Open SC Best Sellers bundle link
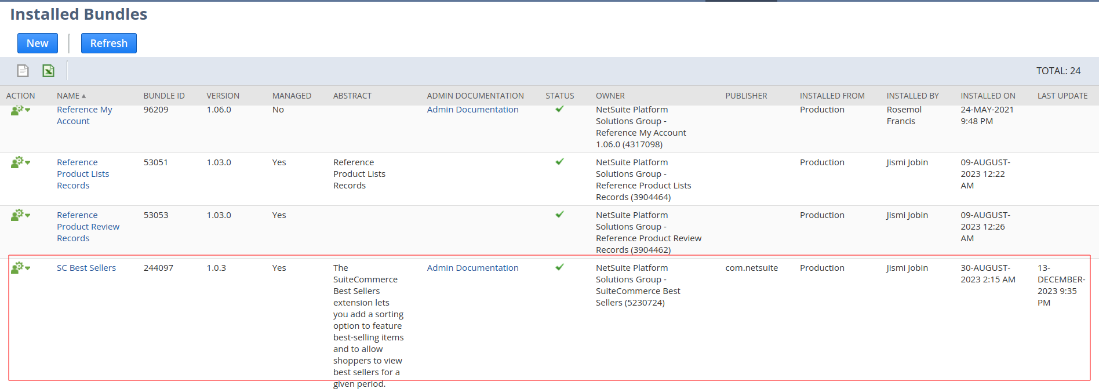The height and width of the screenshot is (392, 1099). tap(86, 268)
